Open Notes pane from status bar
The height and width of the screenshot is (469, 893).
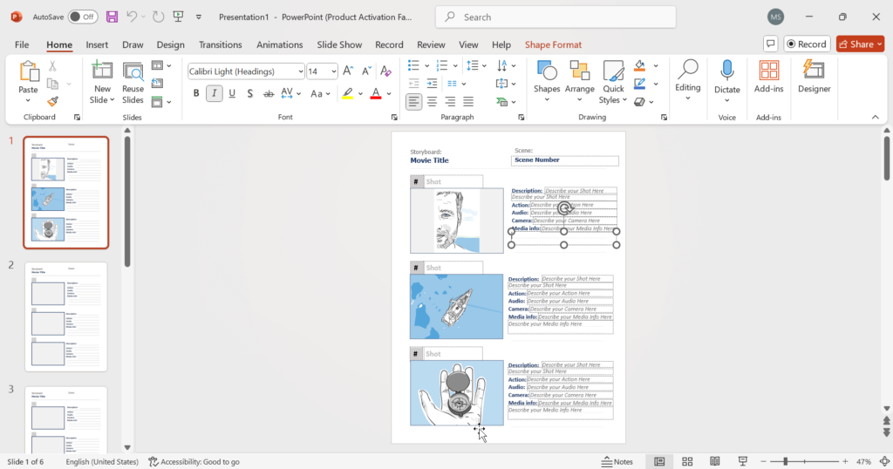coord(617,461)
